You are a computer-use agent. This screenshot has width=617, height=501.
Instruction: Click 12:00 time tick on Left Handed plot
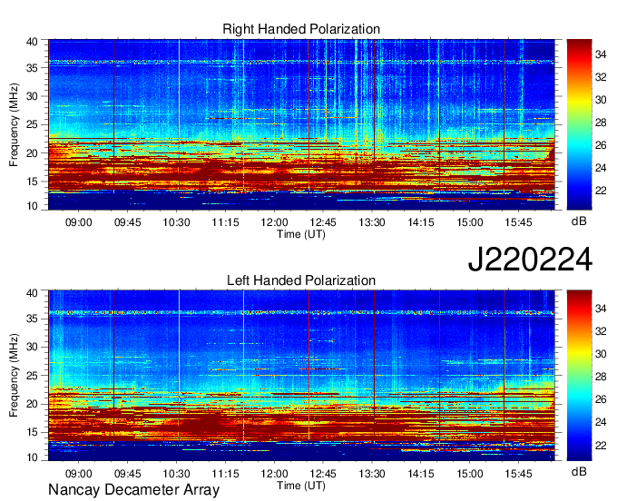coord(274,474)
